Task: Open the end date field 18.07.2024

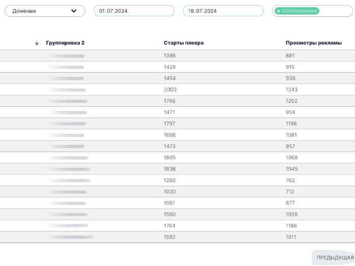Action: (x=223, y=11)
